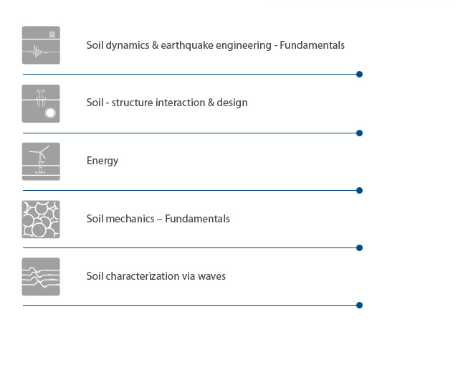This screenshot has height=368, width=458.
Task: Click the soil-structure foundation and tunnel icon
Action: click(41, 104)
